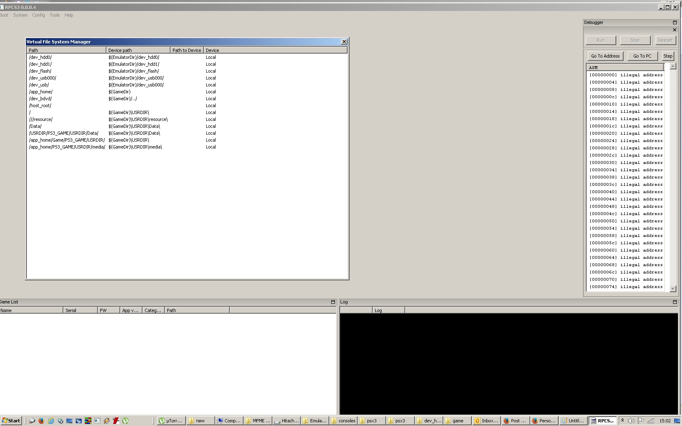Select the [00000074] illegal address line
682x426 pixels.
(x=626, y=287)
